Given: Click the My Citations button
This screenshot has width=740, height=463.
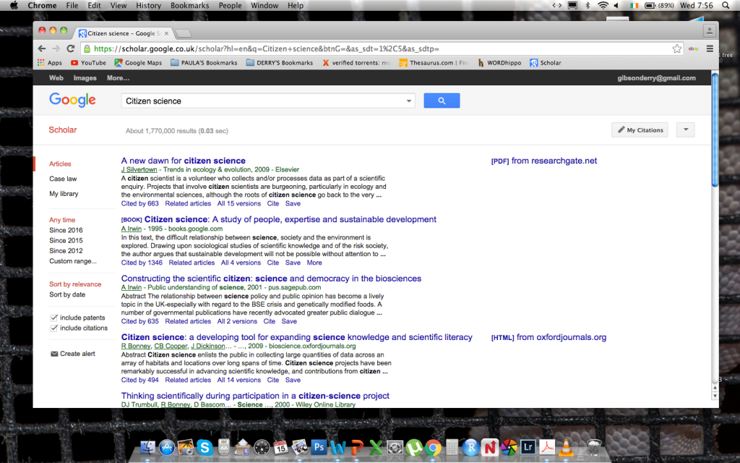Looking at the screenshot, I should tap(640, 130).
